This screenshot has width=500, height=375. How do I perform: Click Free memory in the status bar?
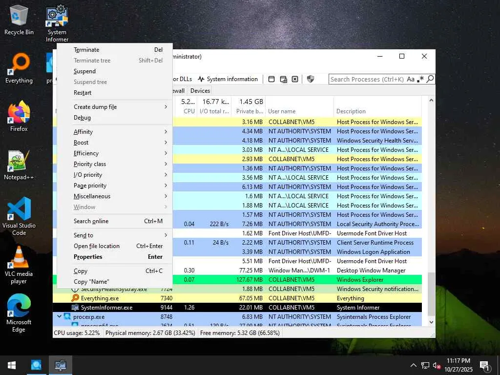240,333
